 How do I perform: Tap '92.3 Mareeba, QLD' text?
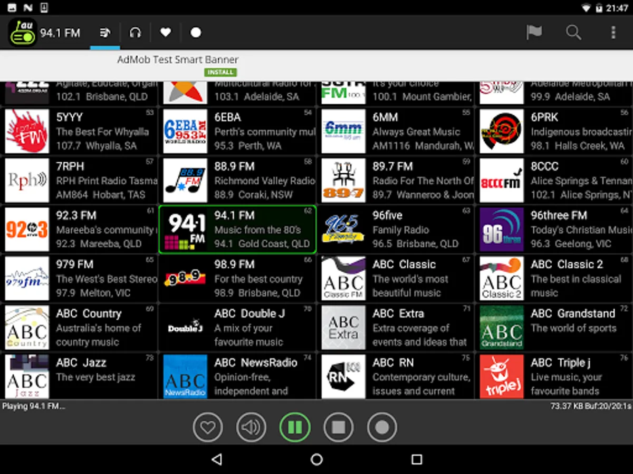pyautogui.click(x=99, y=244)
